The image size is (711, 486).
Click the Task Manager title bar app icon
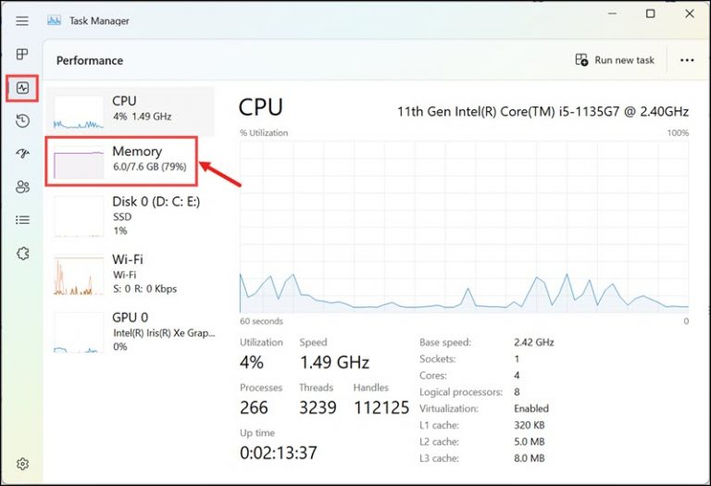point(55,20)
